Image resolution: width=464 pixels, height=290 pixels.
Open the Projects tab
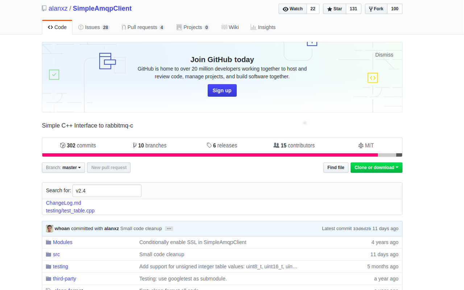(x=193, y=27)
